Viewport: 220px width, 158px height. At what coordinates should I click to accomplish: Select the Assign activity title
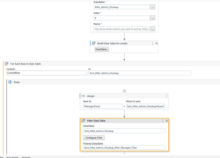pos(91,96)
